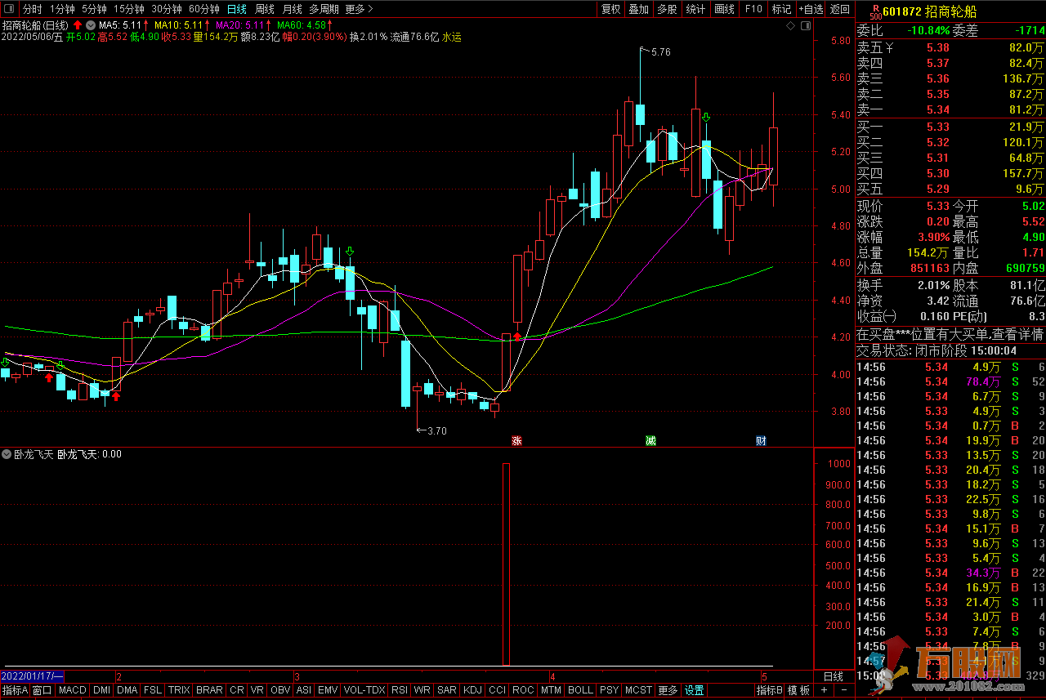This screenshot has width=1046, height=700.
Task: Open the 多周期 multi-period view
Action: (x=324, y=9)
